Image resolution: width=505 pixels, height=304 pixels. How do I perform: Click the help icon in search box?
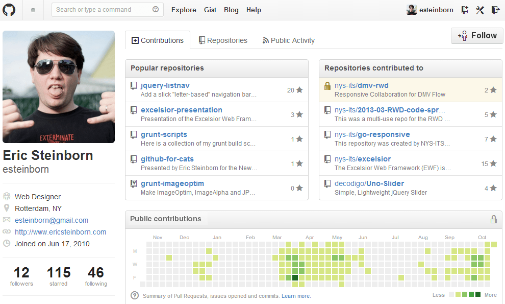pos(156,10)
